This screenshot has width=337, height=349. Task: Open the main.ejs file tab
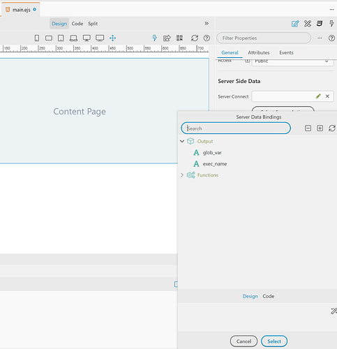[21, 10]
